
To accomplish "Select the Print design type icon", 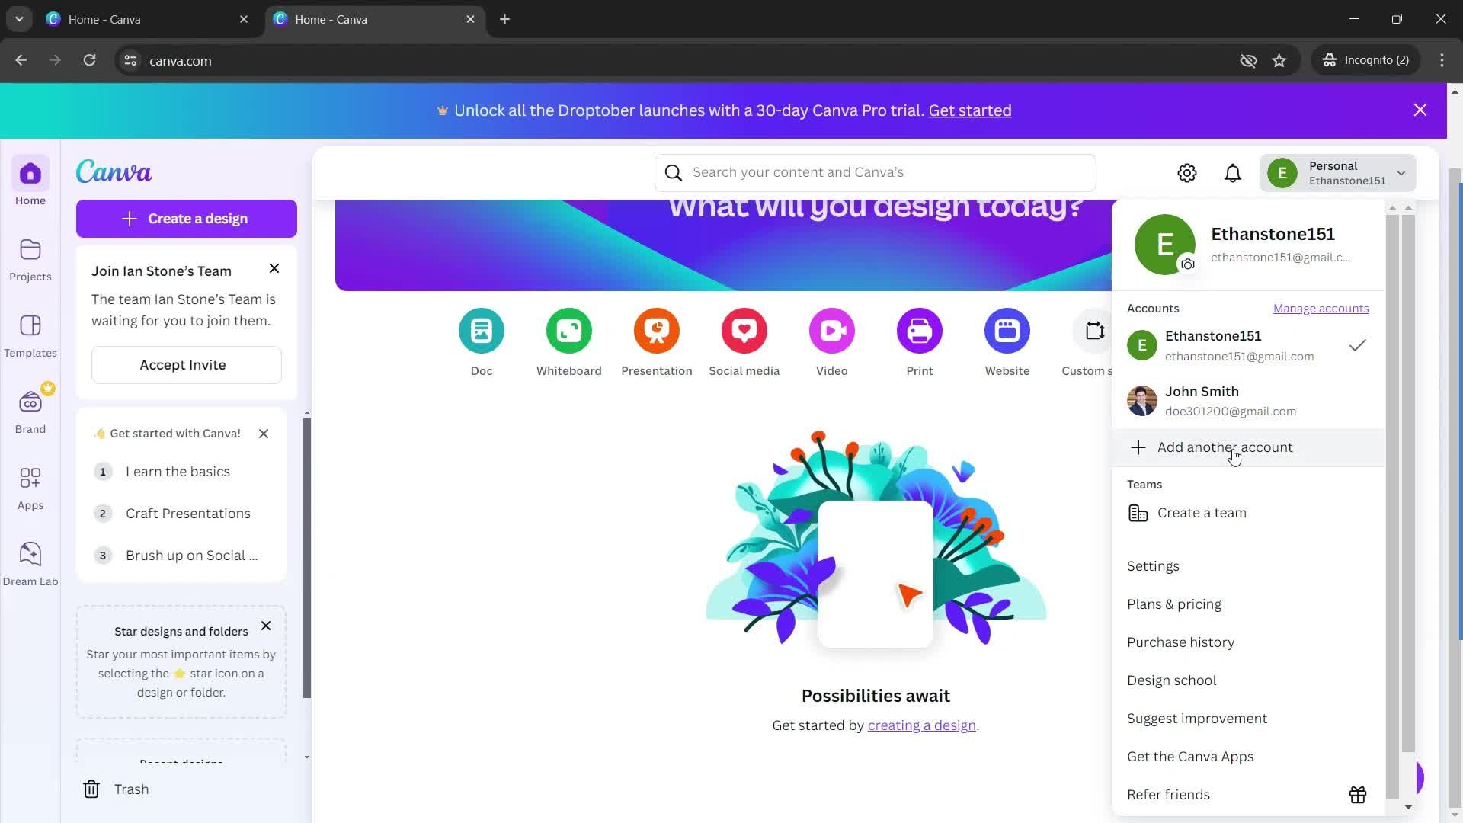I will pyautogui.click(x=920, y=331).
